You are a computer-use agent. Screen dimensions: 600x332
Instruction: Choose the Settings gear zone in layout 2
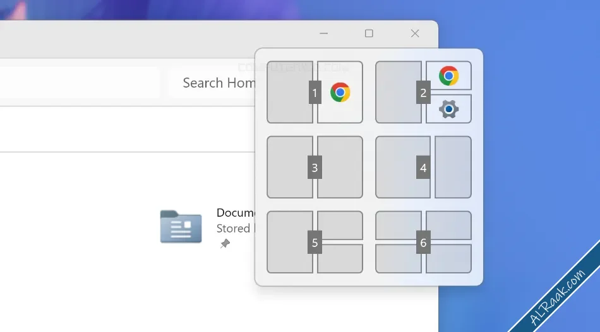pyautogui.click(x=448, y=109)
